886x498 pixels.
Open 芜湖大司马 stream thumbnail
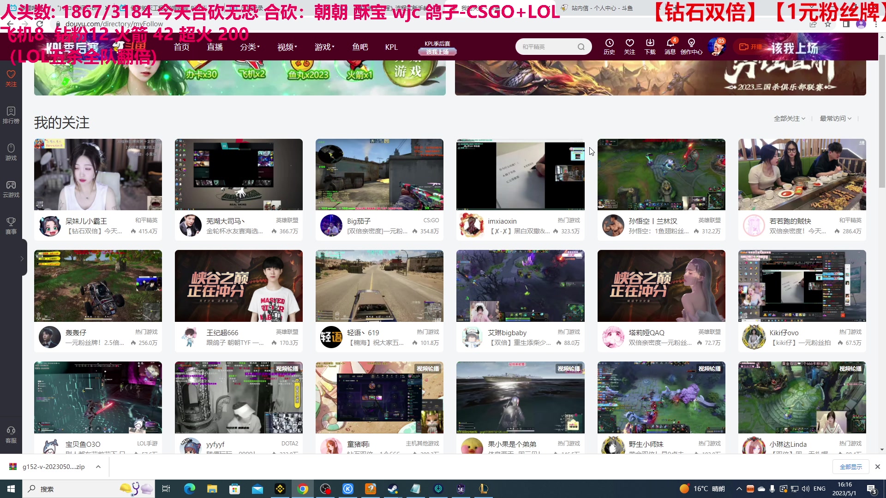click(239, 175)
